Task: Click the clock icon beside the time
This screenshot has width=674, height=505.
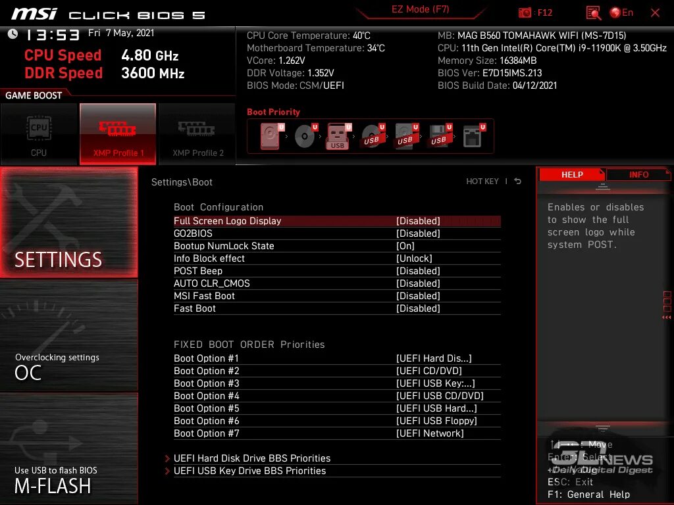Action: click(x=13, y=34)
